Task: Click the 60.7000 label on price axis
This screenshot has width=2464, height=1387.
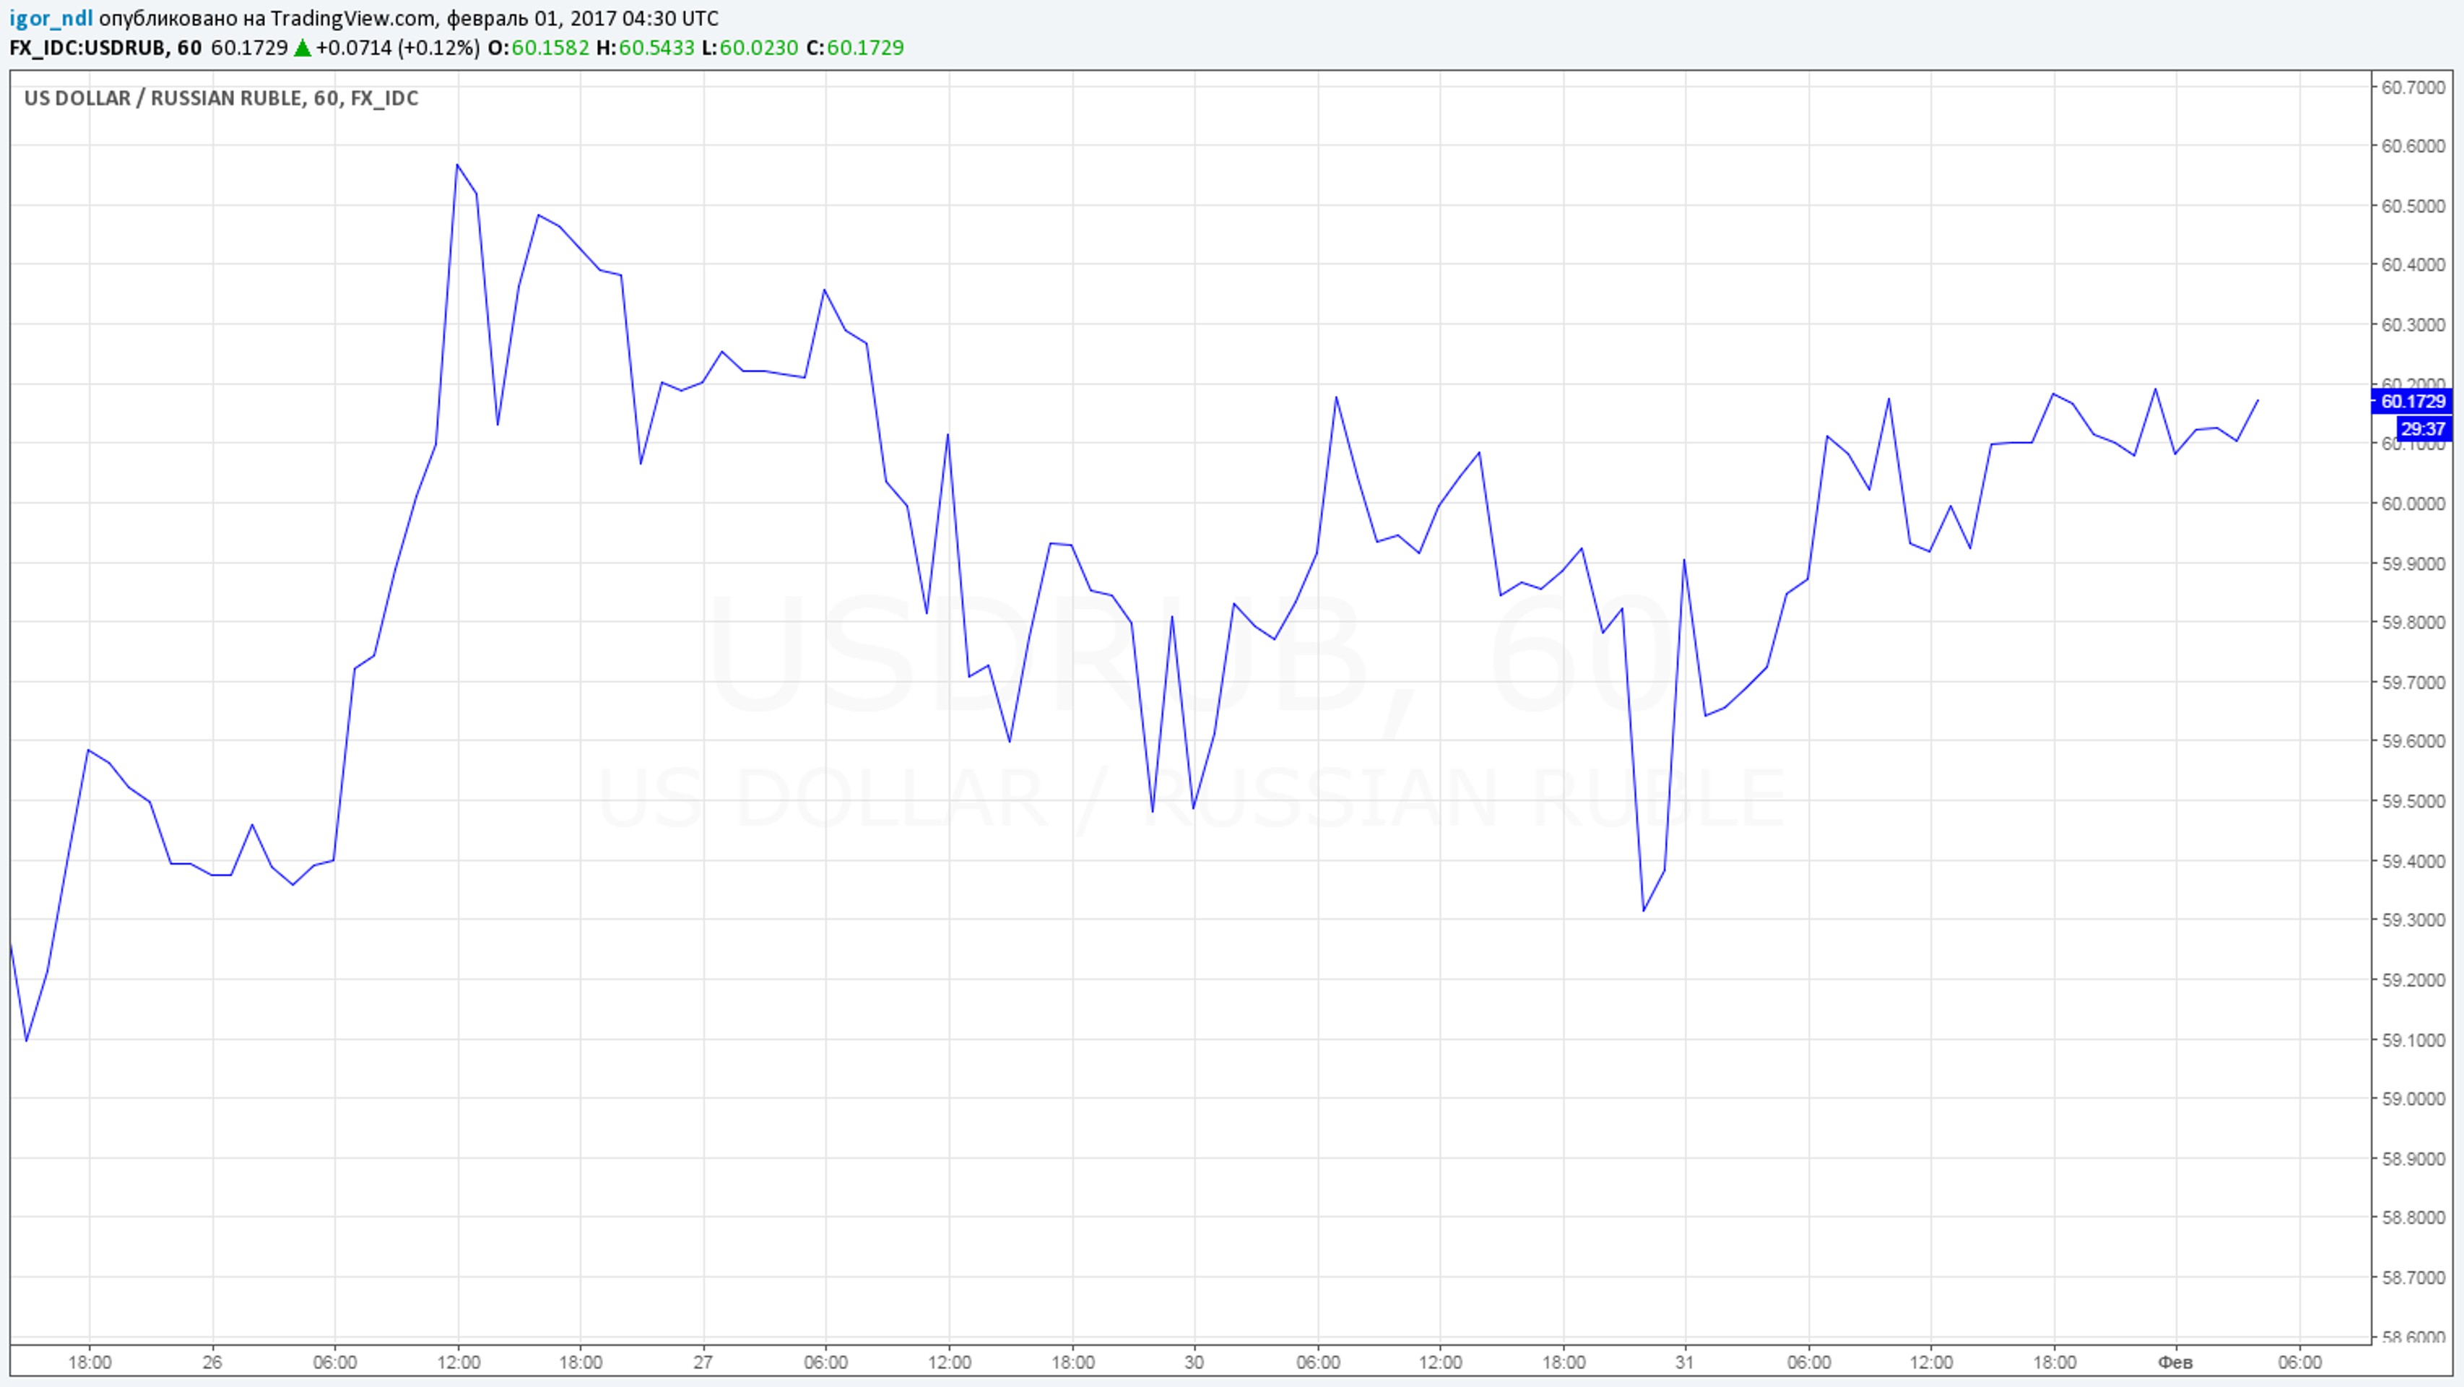Action: pos(2412,88)
